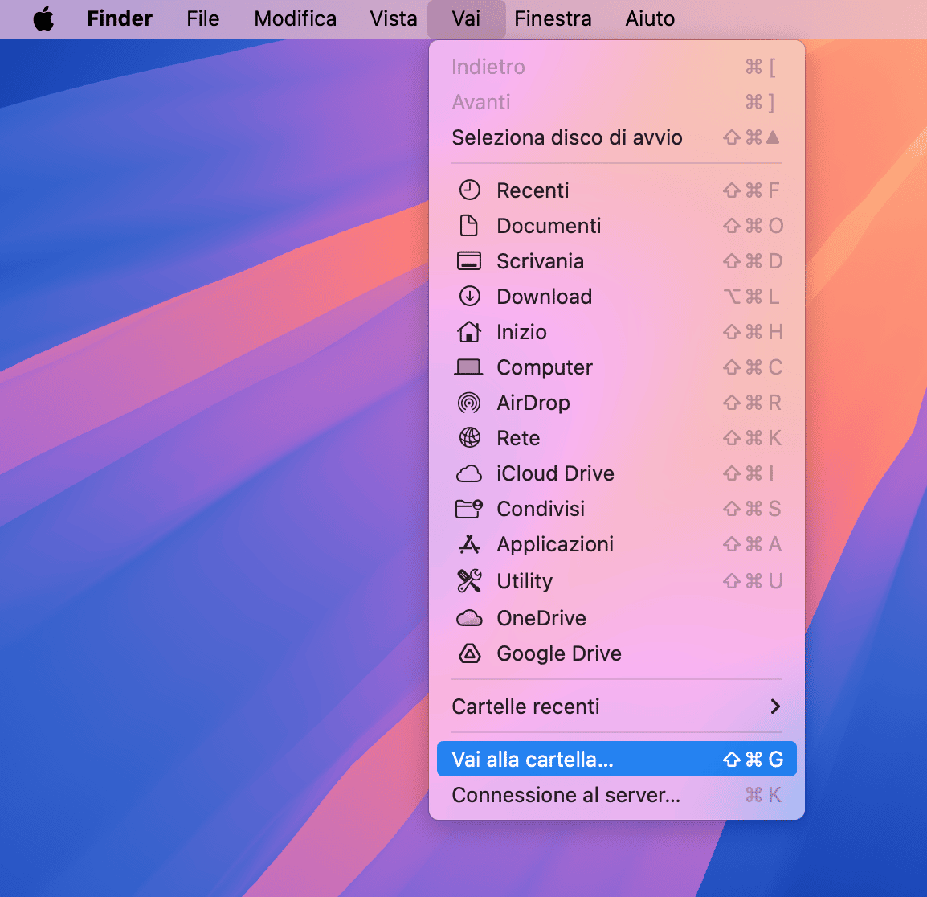The width and height of the screenshot is (927, 897).
Task: Click the Scrivania desktop icon
Action: pyautogui.click(x=469, y=261)
